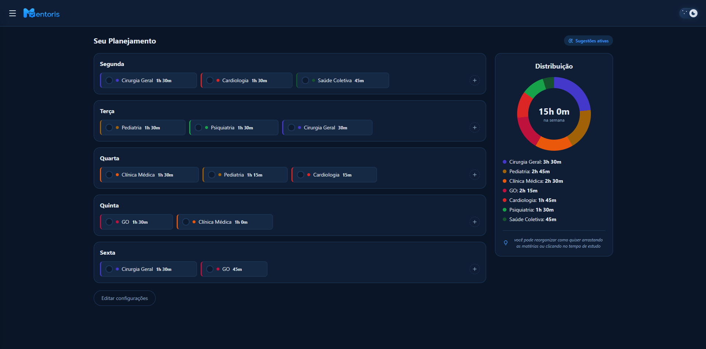Viewport: 706px width, 349px height.
Task: Click the 1h 30m time on Segunda Cardiologia
Action: tap(259, 81)
